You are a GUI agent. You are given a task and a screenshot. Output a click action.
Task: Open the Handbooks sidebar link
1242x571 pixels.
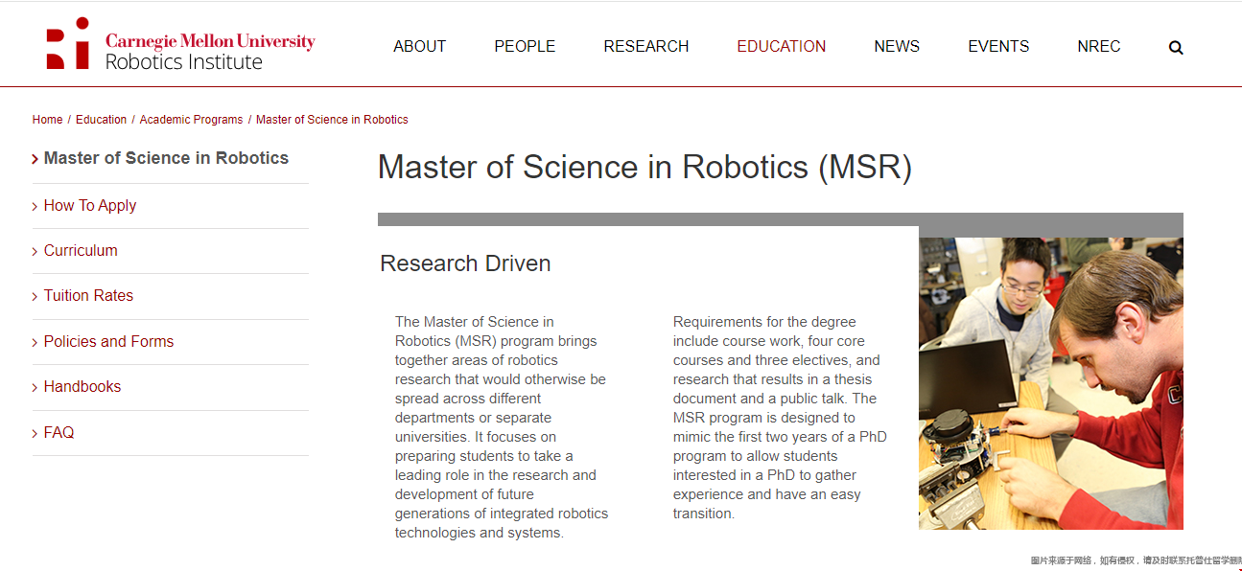coord(82,386)
